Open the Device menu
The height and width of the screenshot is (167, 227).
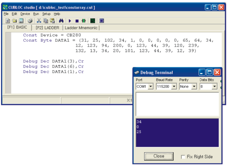pyautogui.click(x=25, y=14)
